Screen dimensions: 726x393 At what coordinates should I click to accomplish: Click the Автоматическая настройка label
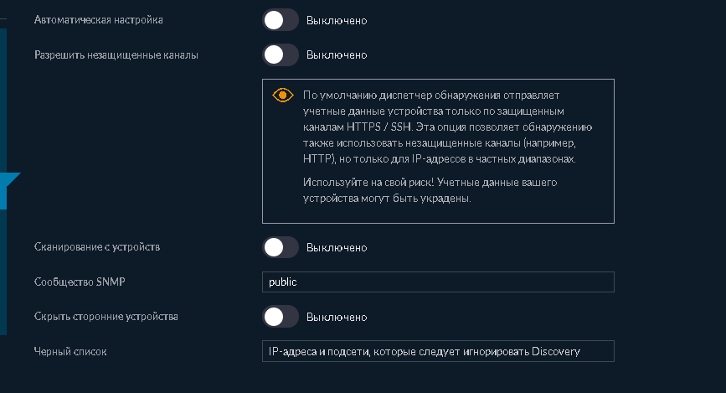pyautogui.click(x=98, y=19)
